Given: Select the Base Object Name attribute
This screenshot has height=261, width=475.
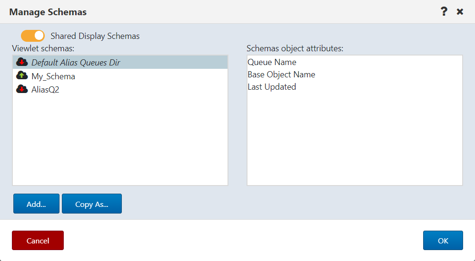Looking at the screenshot, I should coord(281,75).
